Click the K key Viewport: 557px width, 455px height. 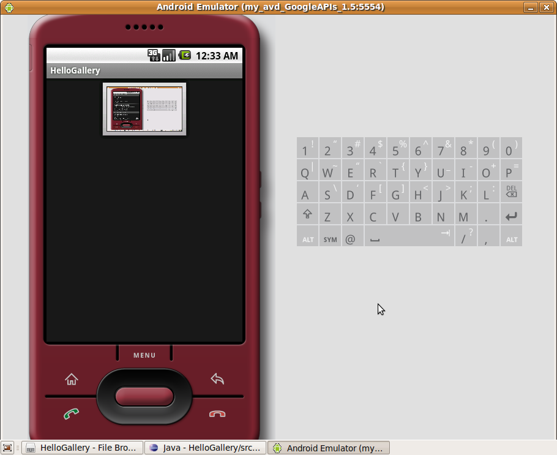466,192
